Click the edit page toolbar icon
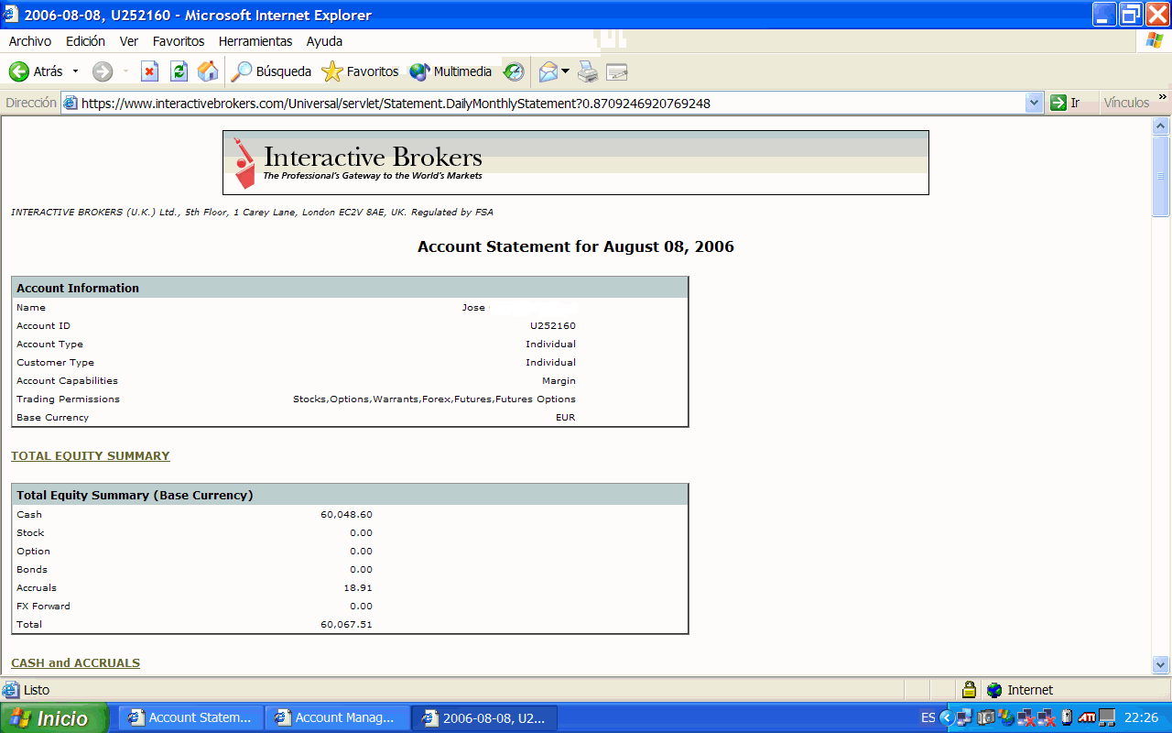Viewport: 1172px width, 733px height. tap(616, 71)
